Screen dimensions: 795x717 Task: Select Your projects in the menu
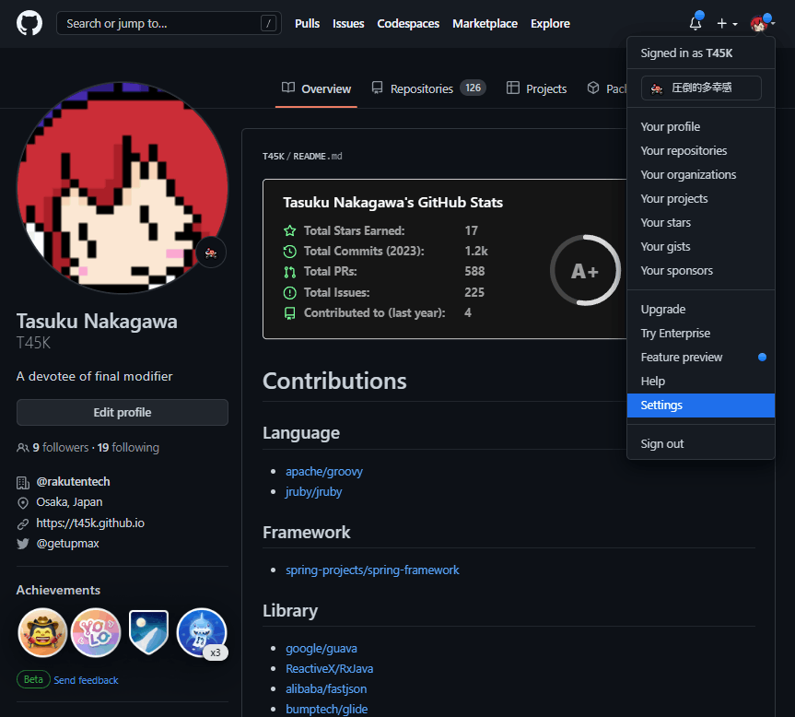coord(701,199)
